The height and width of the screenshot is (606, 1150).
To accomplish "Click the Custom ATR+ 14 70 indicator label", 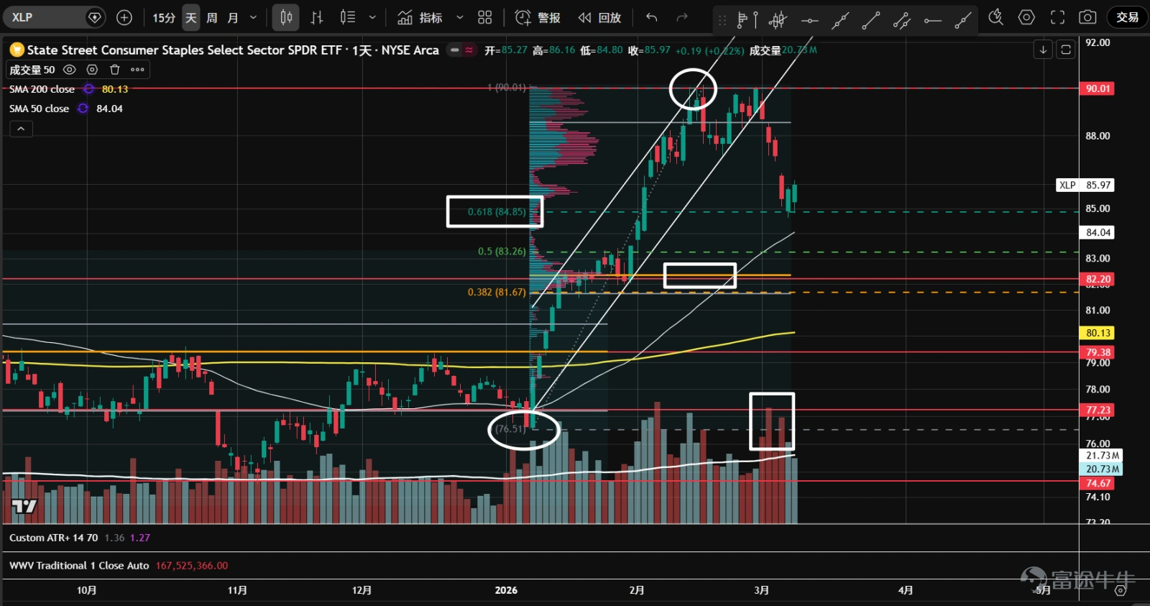I will point(53,538).
